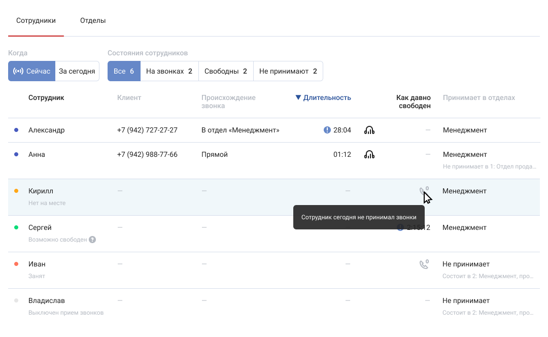This screenshot has height=337, width=548.
Task: Click green status dot beside Сергей
Action: point(16,228)
